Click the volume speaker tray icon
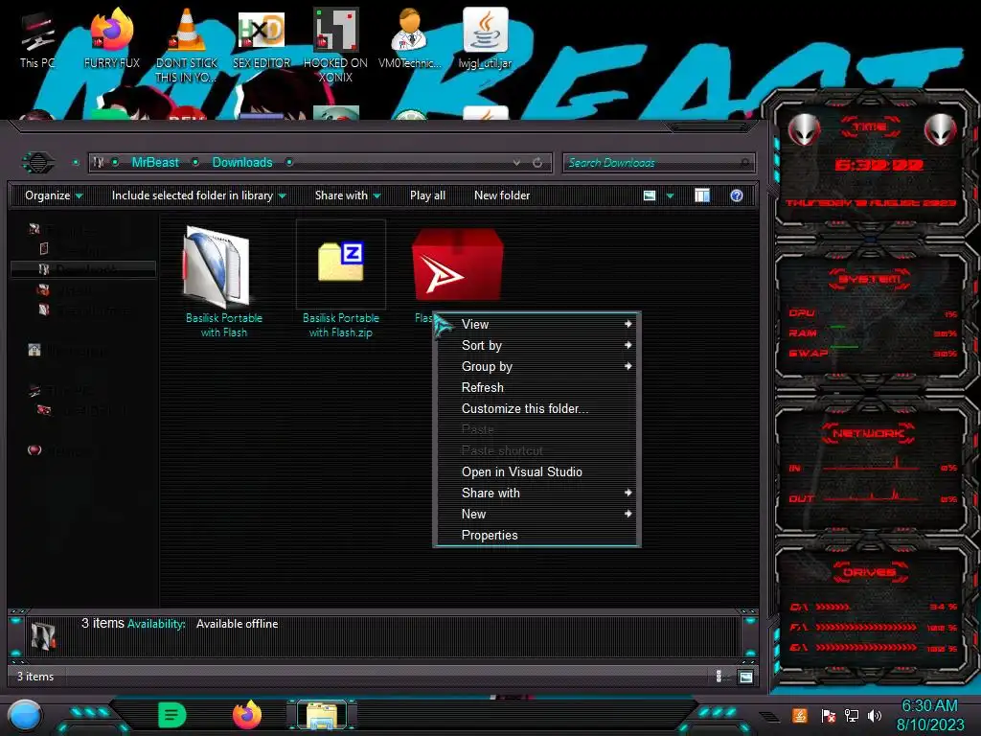 (x=875, y=715)
